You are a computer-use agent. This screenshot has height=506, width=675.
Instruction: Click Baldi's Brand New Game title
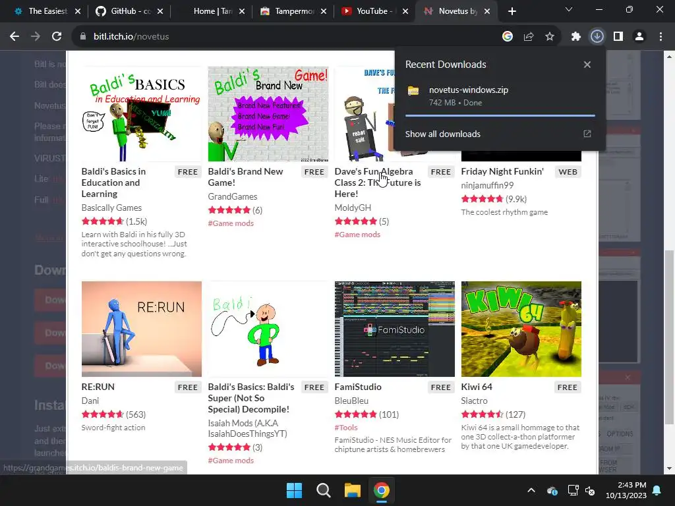[245, 177]
